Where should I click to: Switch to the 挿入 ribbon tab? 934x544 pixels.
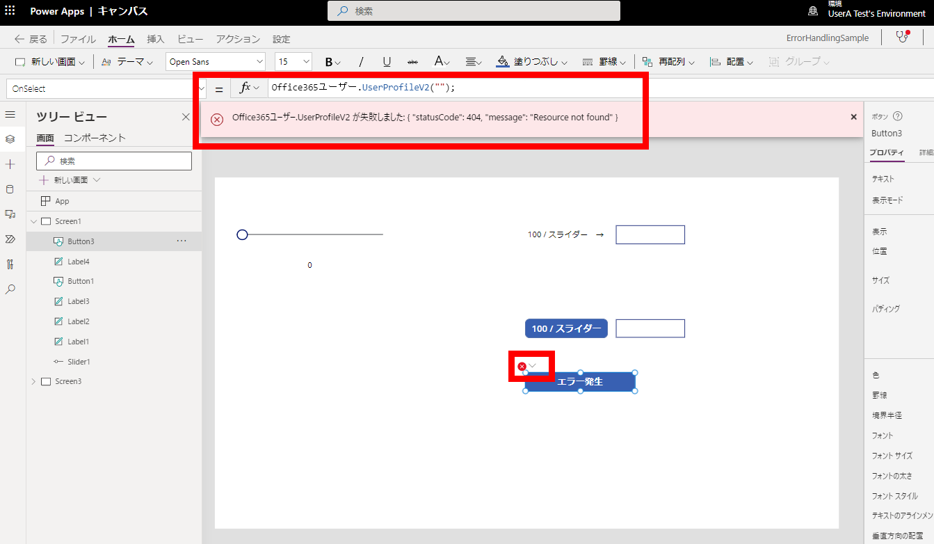[156, 39]
